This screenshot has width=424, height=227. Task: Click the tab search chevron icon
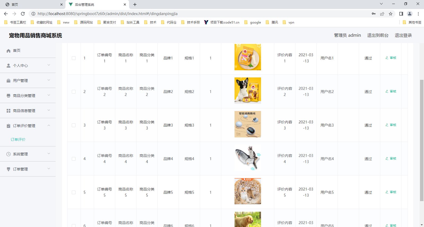click(x=381, y=4)
